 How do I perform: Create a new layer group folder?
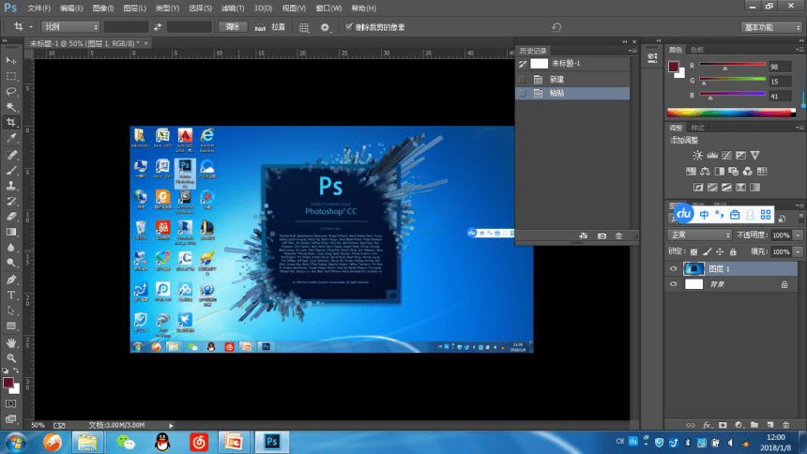(754, 425)
